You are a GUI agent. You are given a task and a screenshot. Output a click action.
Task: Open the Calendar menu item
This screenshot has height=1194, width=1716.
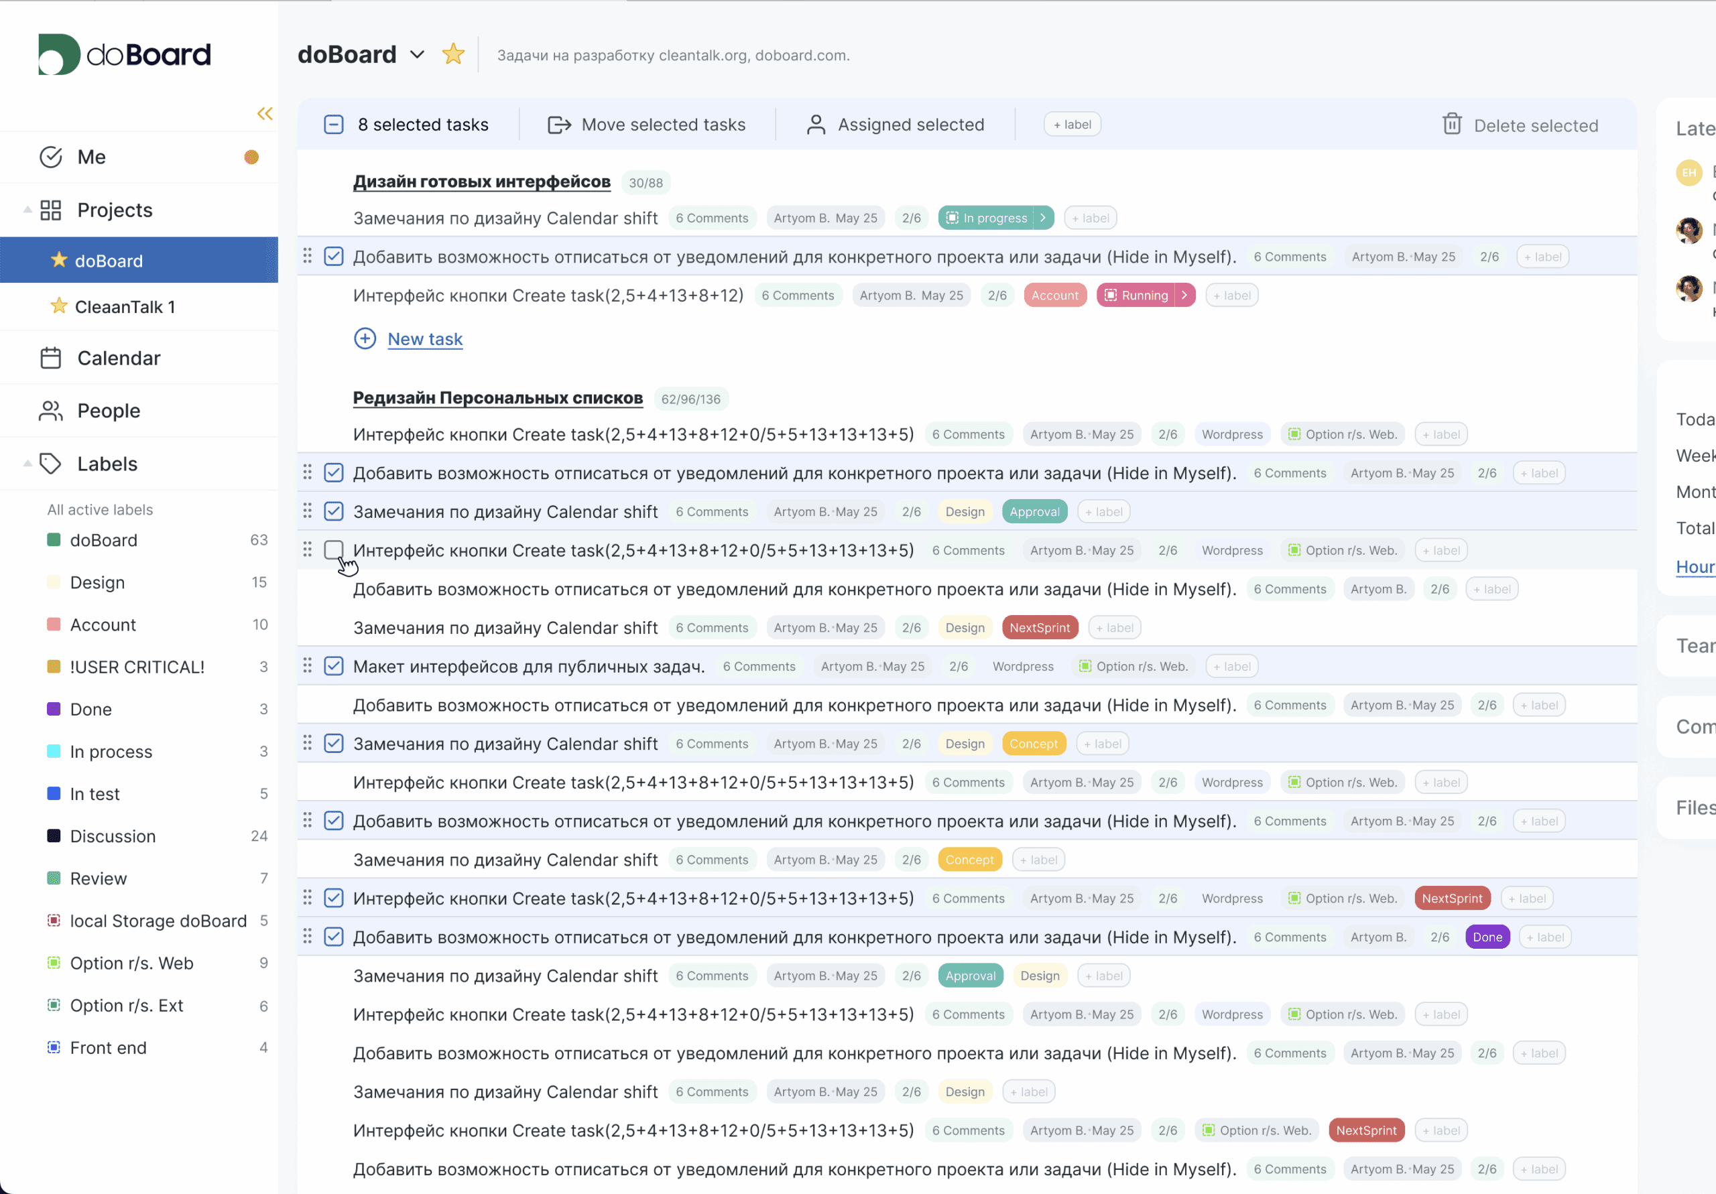pyautogui.click(x=118, y=358)
